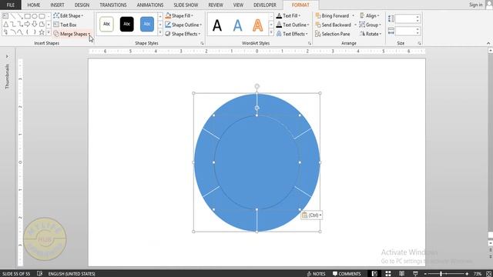
Task: Switch to the HOME ribbon tab
Action: pos(34,5)
